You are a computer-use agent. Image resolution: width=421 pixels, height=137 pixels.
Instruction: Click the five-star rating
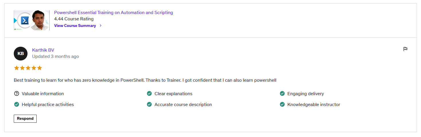click(x=28, y=68)
